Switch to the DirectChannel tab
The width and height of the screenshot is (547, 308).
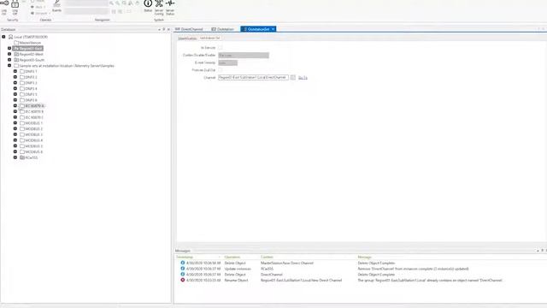point(189,29)
